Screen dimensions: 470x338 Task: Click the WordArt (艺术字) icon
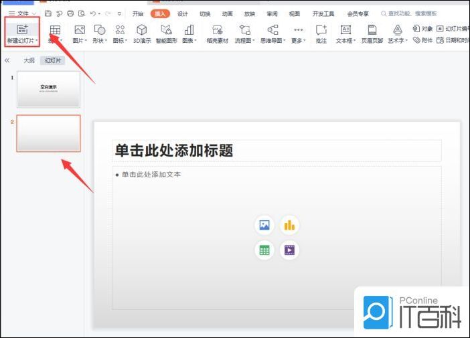[398, 29]
